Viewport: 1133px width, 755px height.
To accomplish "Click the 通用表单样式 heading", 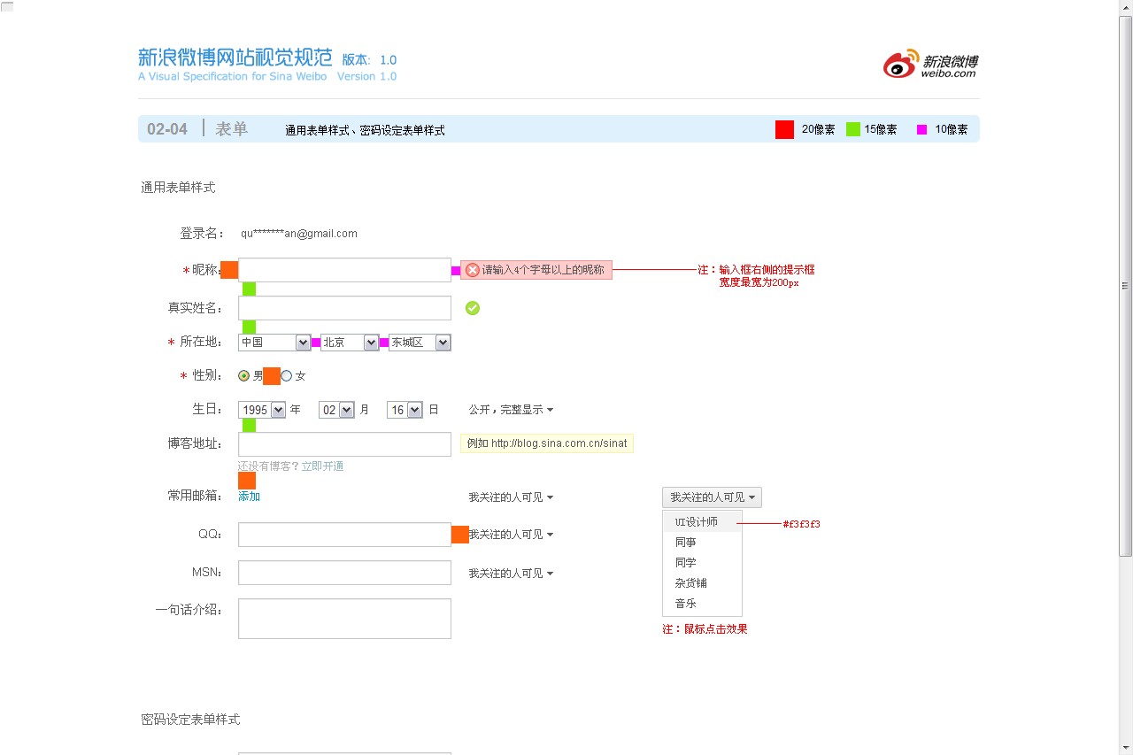I will click(x=178, y=188).
